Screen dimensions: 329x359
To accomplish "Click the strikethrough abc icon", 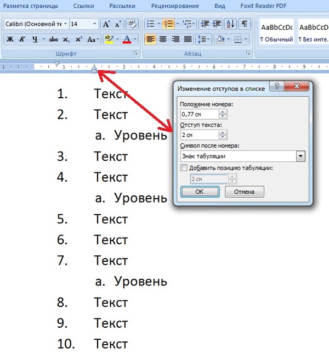I will tap(53, 40).
